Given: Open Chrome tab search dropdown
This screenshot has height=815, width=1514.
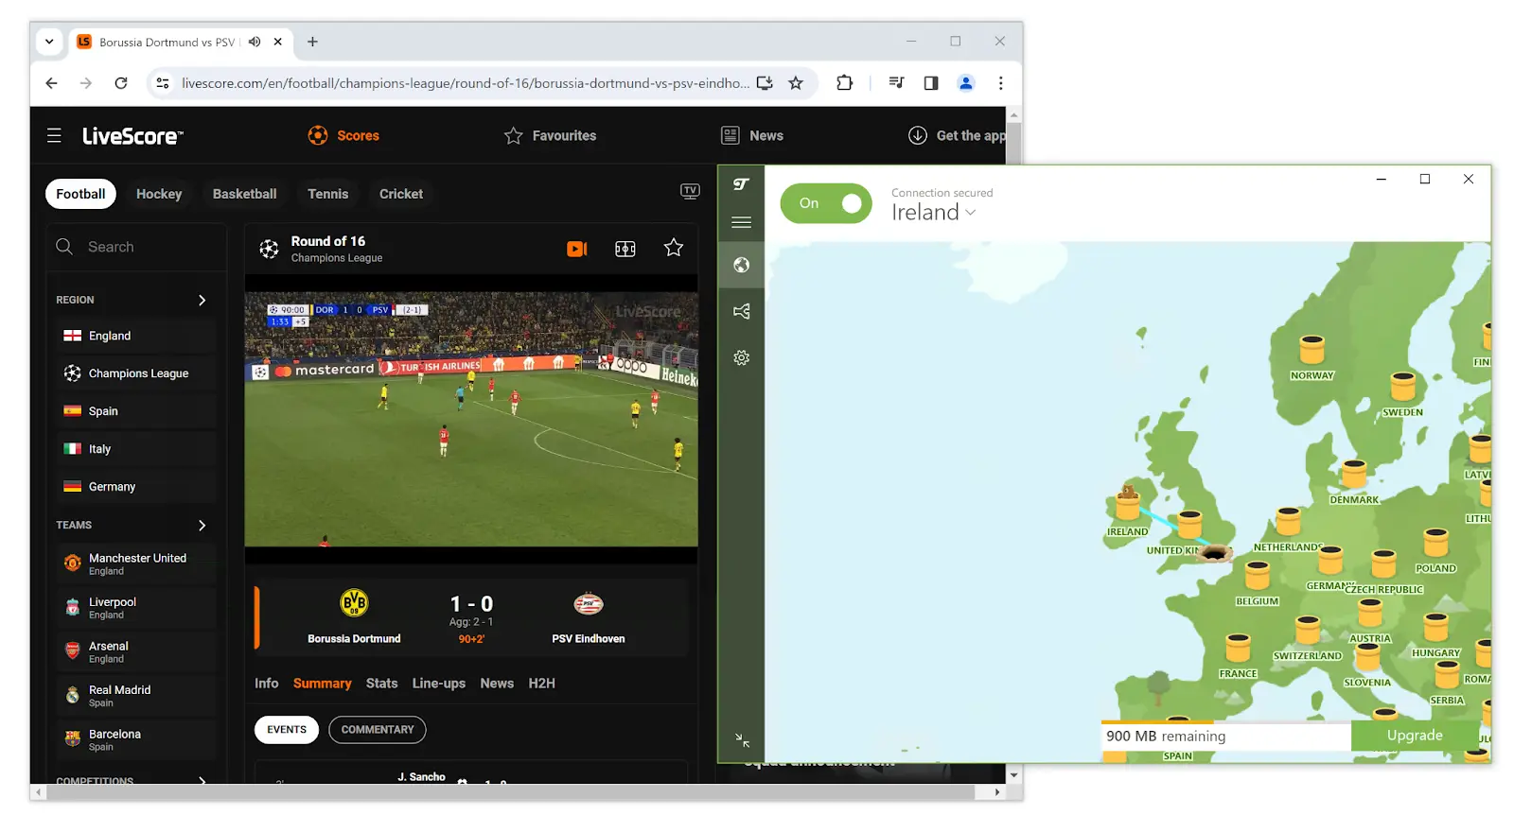Looking at the screenshot, I should coord(49,42).
